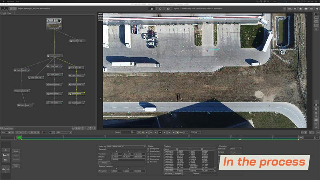The image size is (320, 180).
Task: Click the redo arrow icon
Action: [8, 170]
